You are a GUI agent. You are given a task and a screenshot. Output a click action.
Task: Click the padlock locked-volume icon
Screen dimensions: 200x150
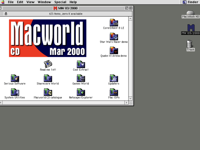pyautogui.click(x=6, y=14)
